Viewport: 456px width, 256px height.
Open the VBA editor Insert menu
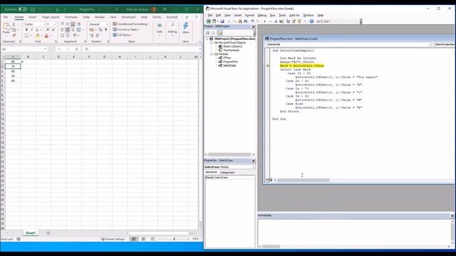pos(238,15)
